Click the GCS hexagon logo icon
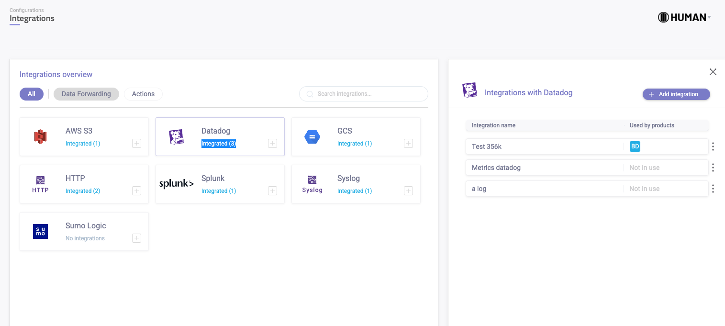 [312, 137]
